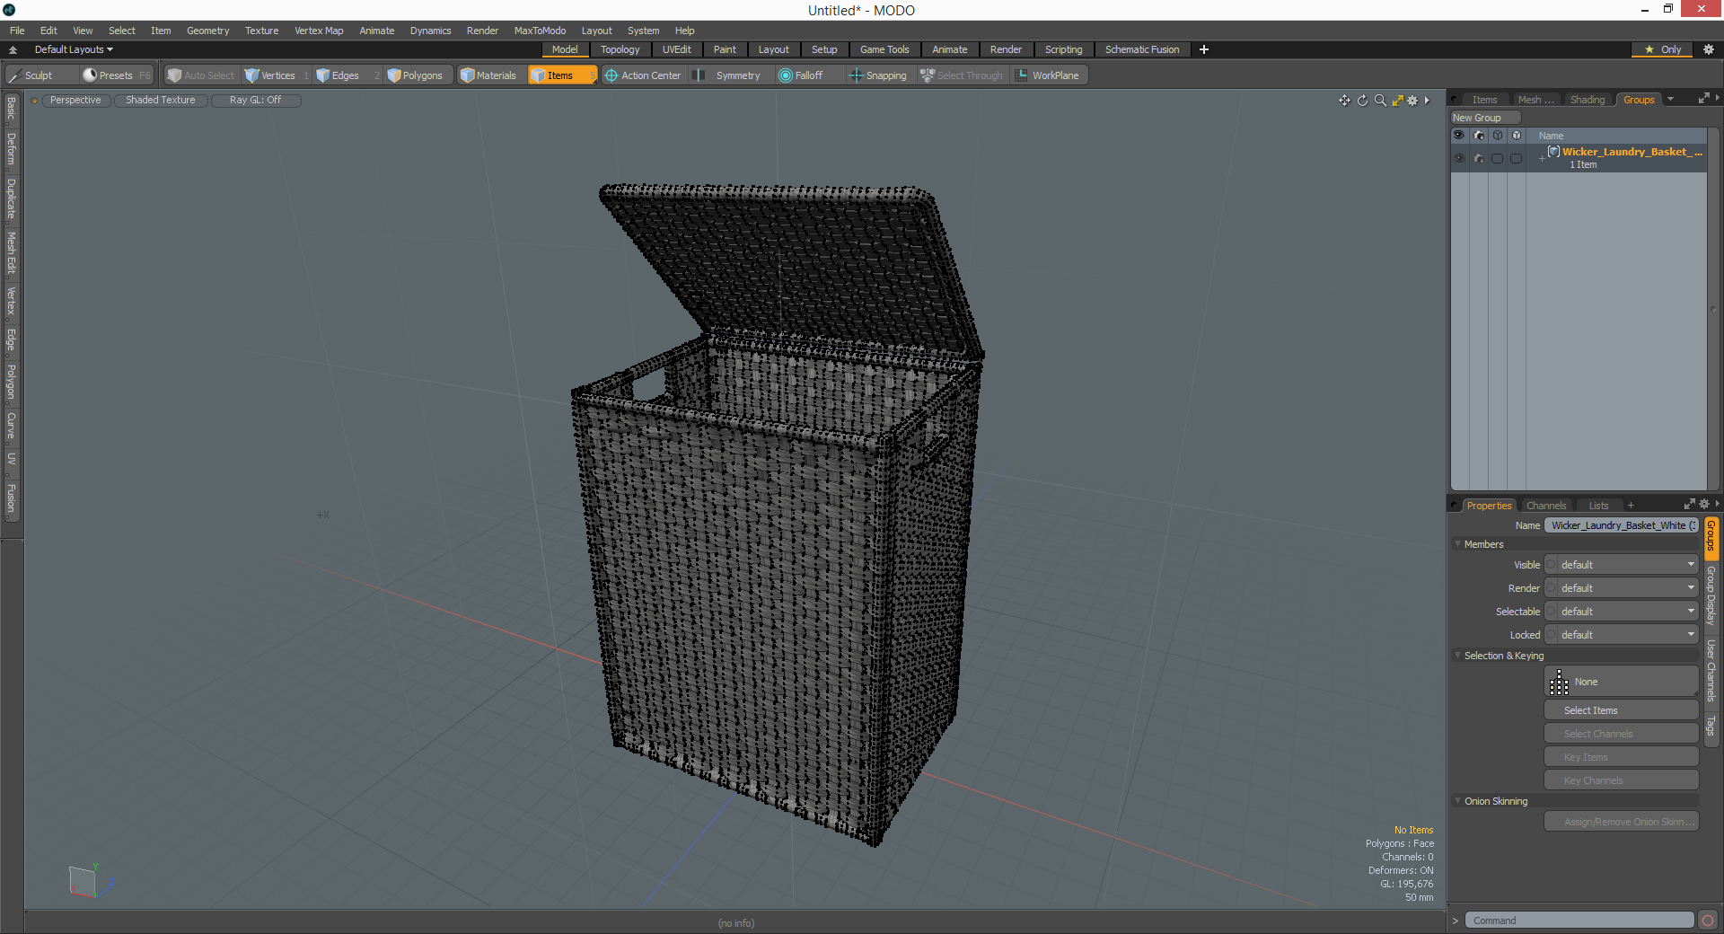Switch to the UVEdit layout tab
The height and width of the screenshot is (934, 1724).
click(676, 49)
